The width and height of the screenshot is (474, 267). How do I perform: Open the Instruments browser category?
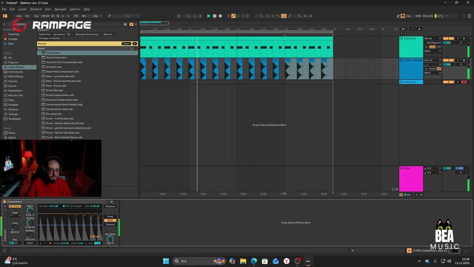tap(16, 72)
